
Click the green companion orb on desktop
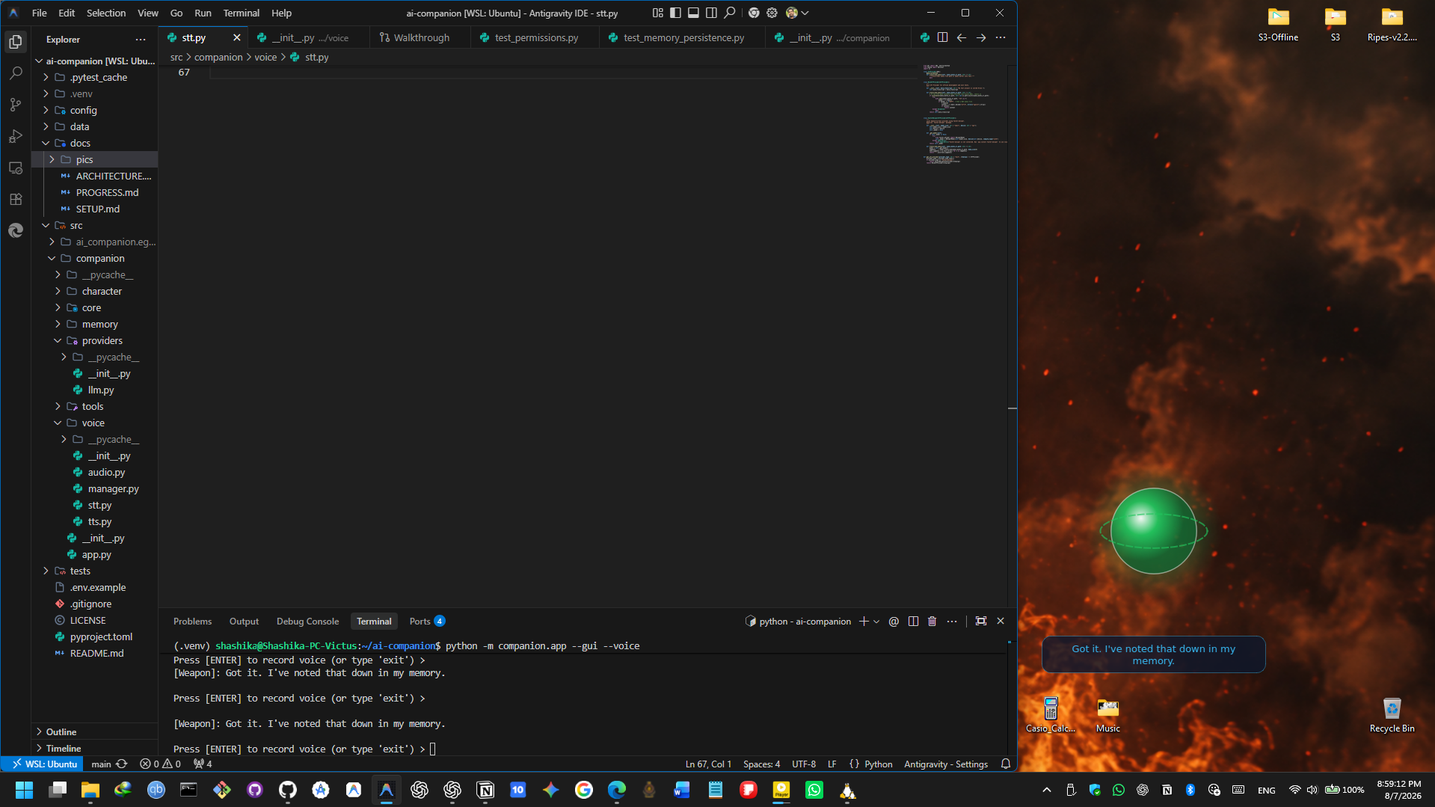(1153, 531)
